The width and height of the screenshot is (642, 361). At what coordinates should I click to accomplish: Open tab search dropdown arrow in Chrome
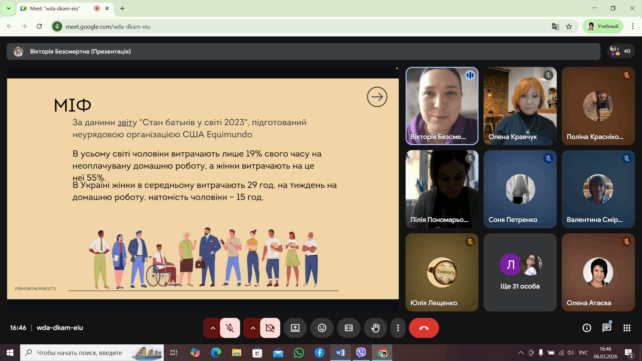(x=9, y=8)
